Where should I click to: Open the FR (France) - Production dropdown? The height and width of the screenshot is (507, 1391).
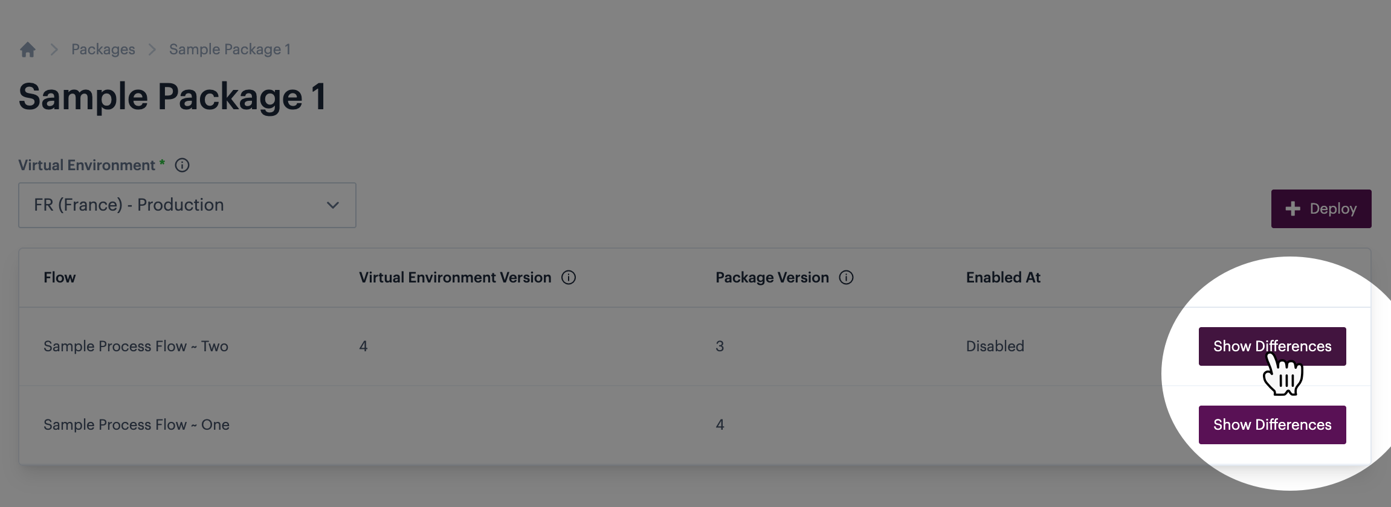pyautogui.click(x=187, y=205)
